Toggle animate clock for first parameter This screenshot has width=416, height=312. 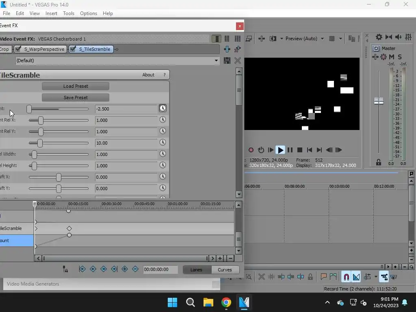162,108
